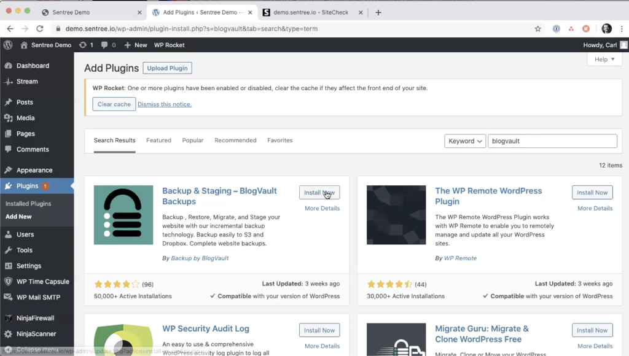Dismiss the WP Rocket cache notice
629x356 pixels.
164,104
